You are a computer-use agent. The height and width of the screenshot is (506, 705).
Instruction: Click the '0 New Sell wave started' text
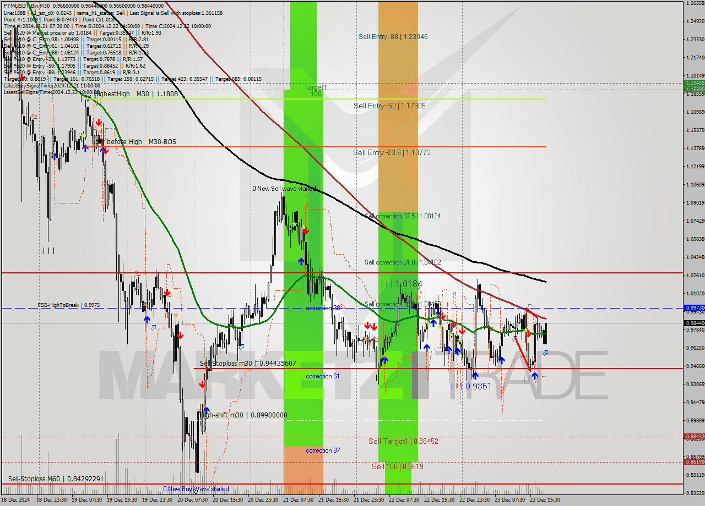click(284, 189)
